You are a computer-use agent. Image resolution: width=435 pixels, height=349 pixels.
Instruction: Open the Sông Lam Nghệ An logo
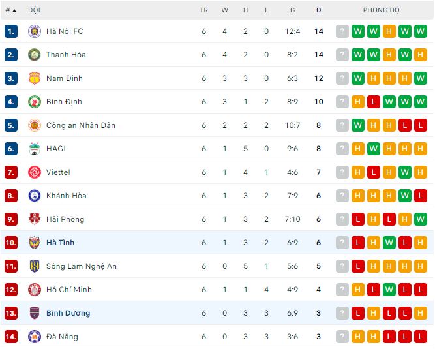pos(35,266)
